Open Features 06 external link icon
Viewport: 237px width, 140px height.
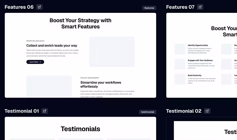point(40,7)
